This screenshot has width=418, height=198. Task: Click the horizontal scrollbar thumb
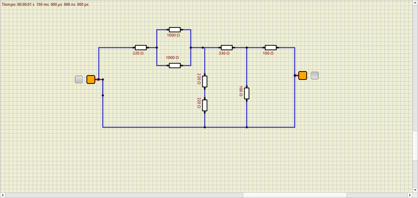294,195
